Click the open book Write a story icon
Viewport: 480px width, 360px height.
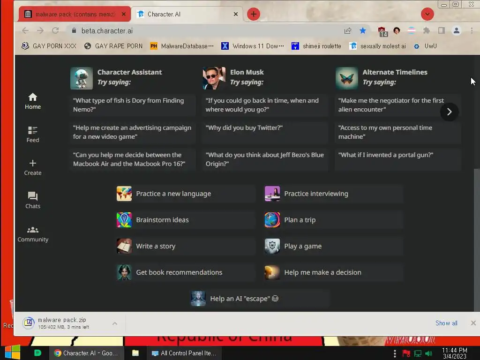point(124,247)
